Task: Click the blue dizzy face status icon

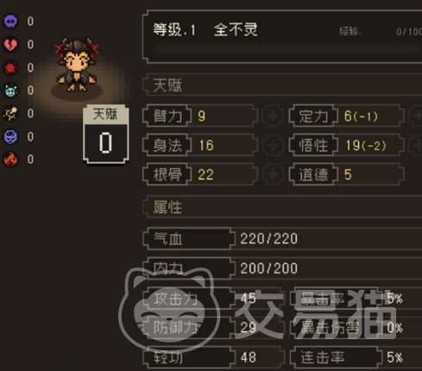Action: tap(10, 136)
